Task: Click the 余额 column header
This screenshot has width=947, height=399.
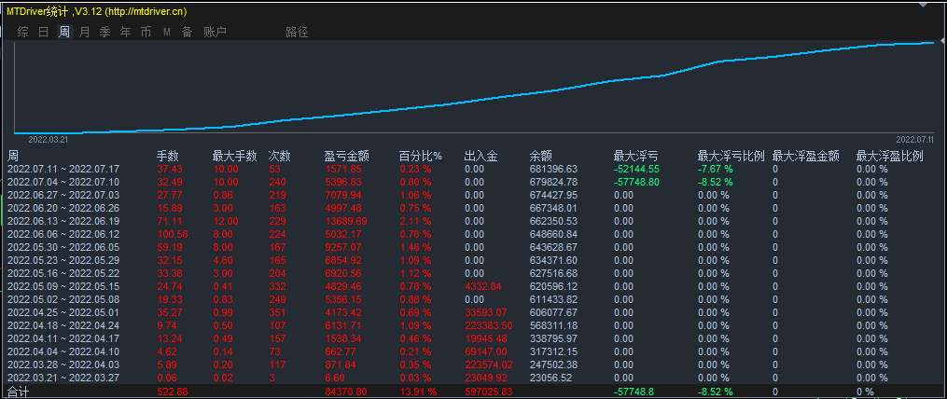Action: (540, 156)
